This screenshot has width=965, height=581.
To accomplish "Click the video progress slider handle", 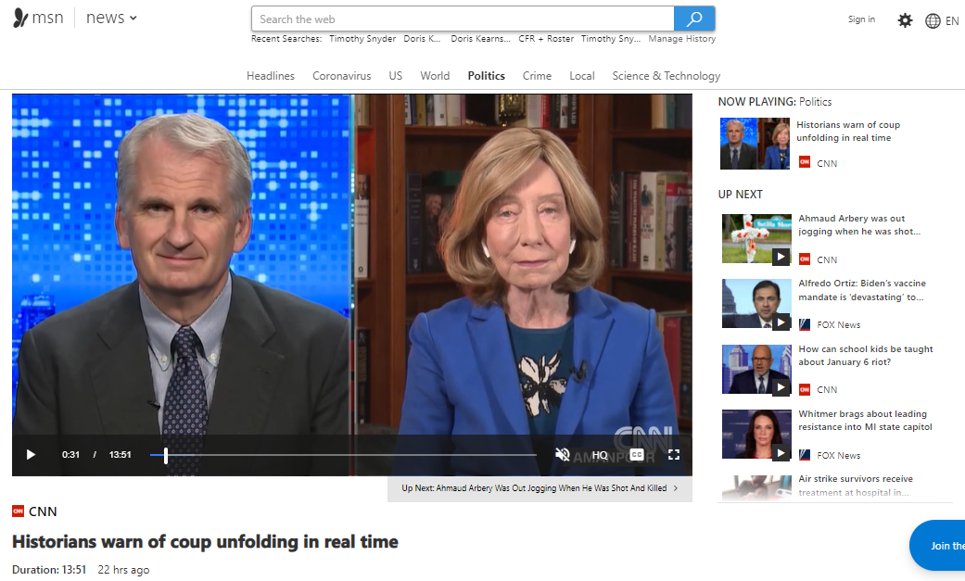I will tap(166, 455).
